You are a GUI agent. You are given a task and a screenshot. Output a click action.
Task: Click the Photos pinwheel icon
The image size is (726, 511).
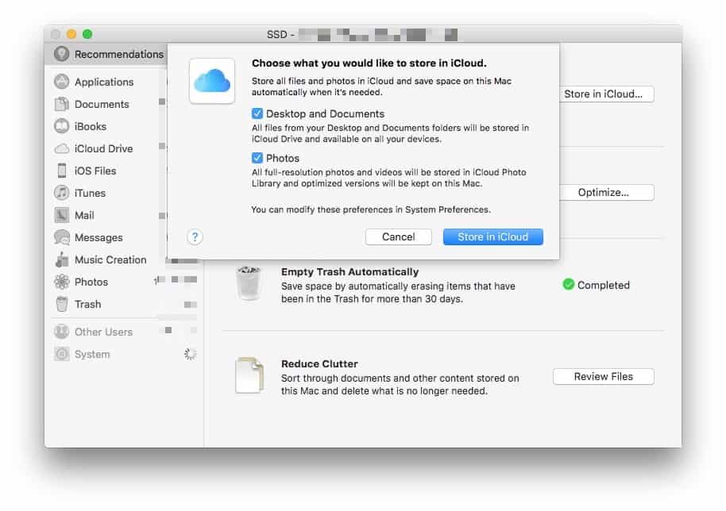pos(62,282)
